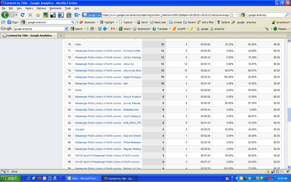Click the new tab plus button
This screenshot has width=291, height=182.
click(61, 35)
